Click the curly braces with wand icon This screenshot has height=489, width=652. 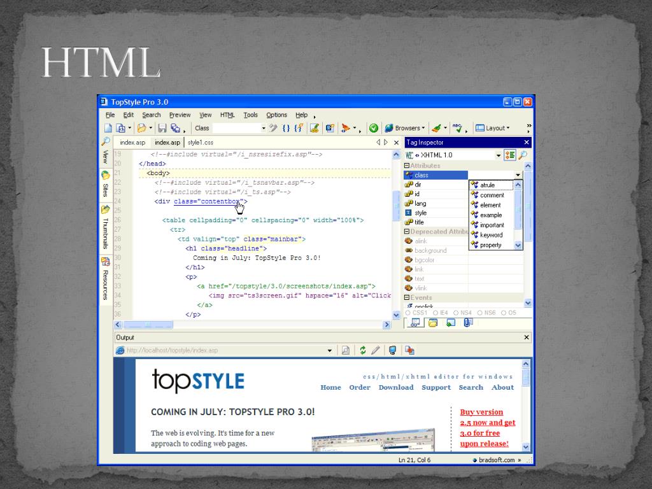299,128
